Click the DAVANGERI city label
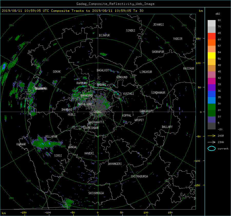The height and width of the screenshot is (216, 231). tap(115, 164)
